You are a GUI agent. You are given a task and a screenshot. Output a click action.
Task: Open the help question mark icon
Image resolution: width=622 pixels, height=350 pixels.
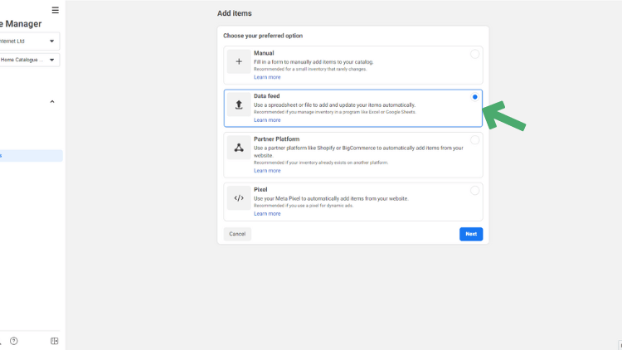pyautogui.click(x=14, y=341)
